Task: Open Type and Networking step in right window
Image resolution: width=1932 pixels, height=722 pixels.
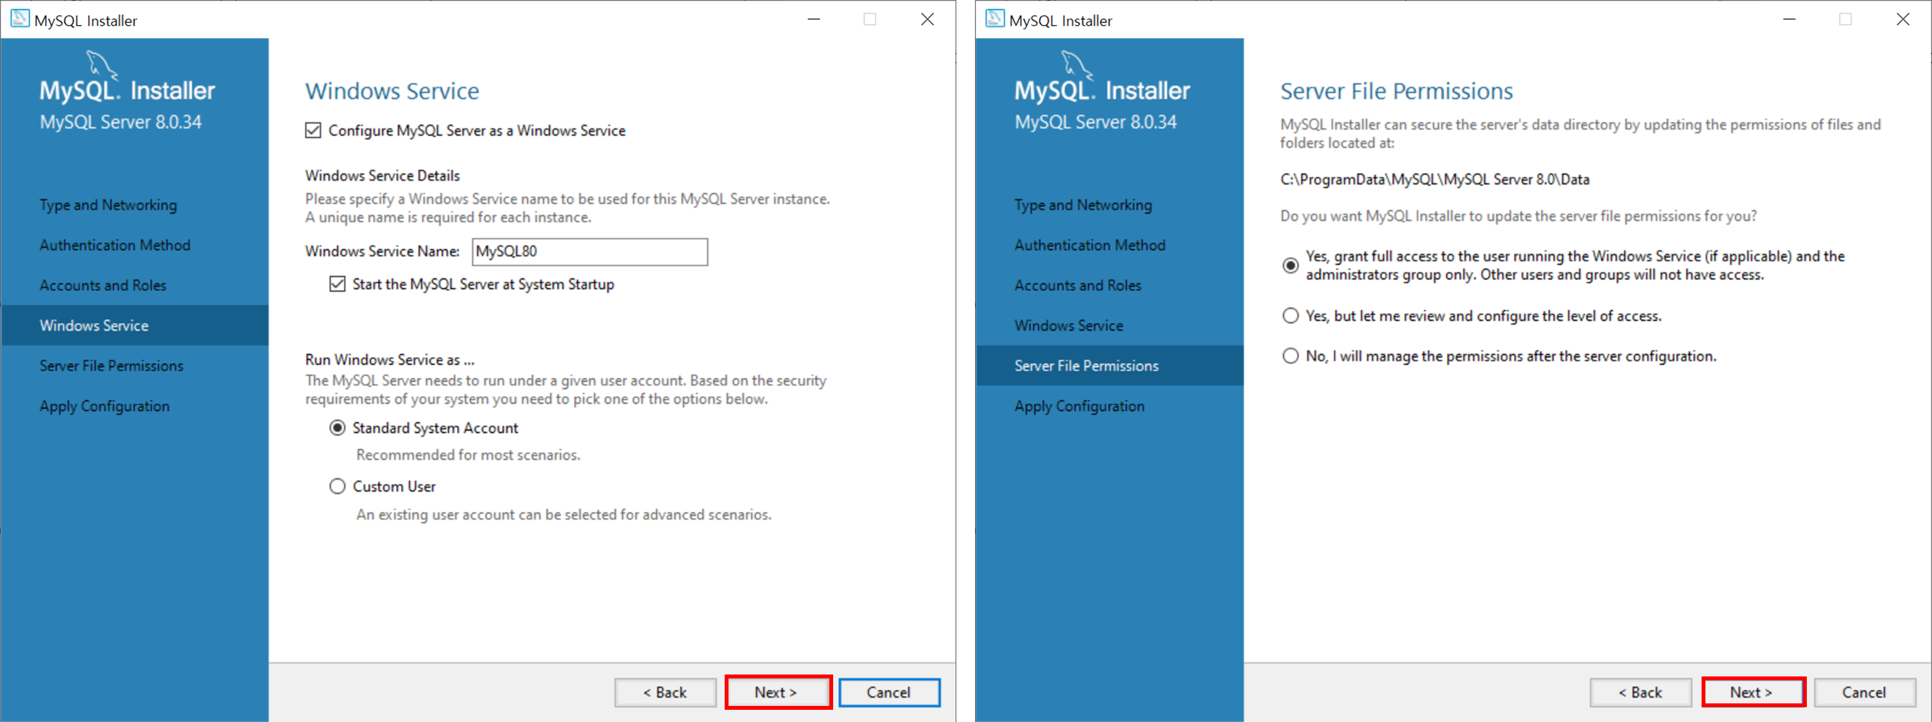Action: [1083, 205]
